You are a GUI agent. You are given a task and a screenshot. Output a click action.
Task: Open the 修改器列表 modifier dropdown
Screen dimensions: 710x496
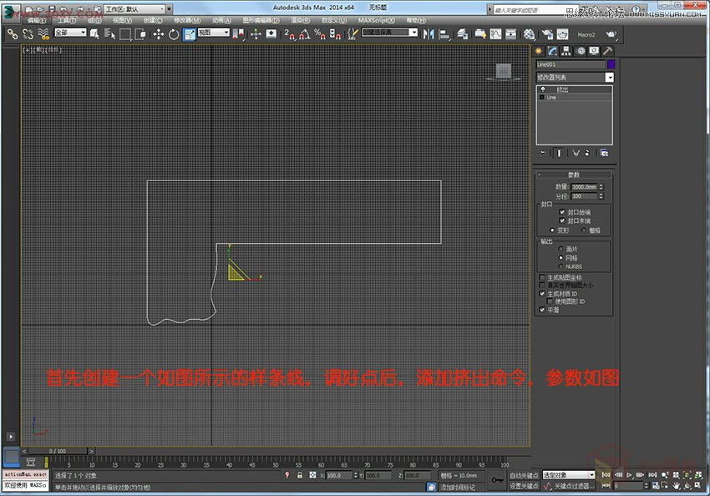pyautogui.click(x=610, y=78)
